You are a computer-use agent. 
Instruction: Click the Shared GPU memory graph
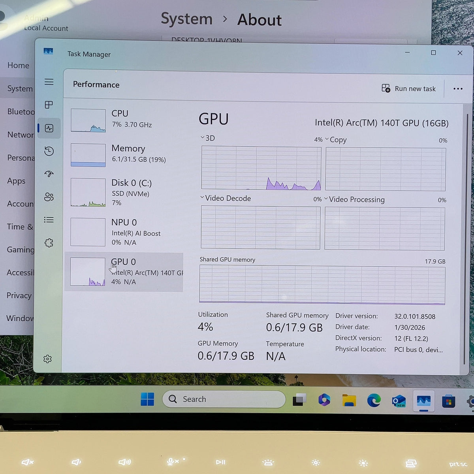[x=322, y=285]
